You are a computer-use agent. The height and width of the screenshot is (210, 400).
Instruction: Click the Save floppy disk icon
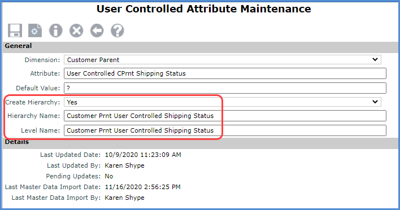[15, 30]
